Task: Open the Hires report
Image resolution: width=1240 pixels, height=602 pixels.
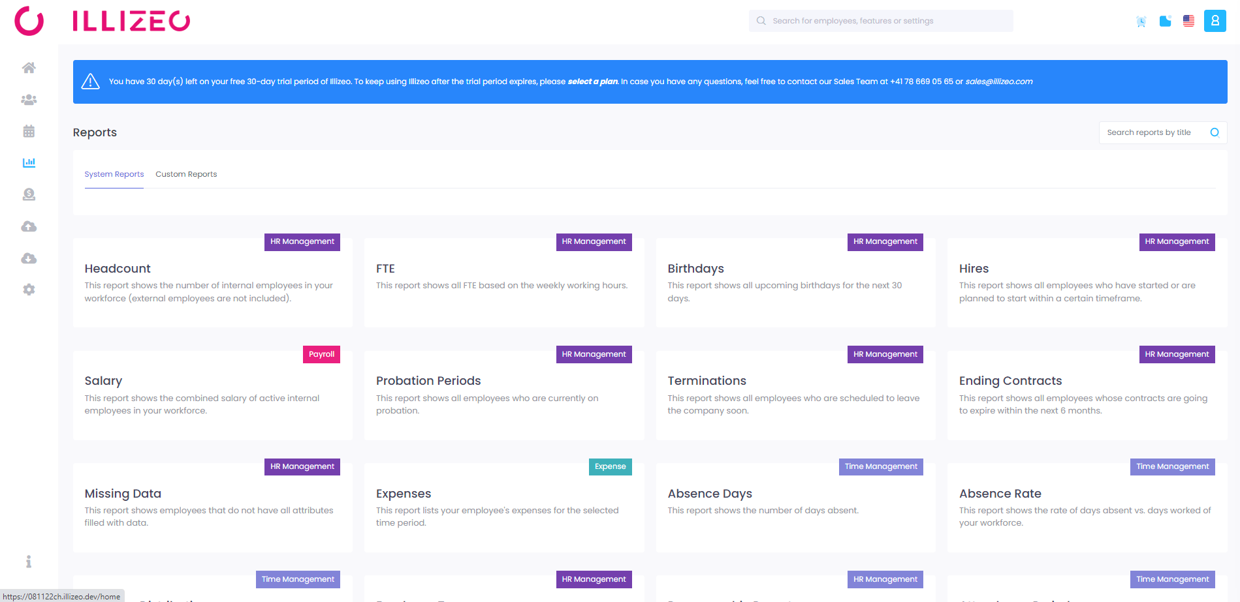Action: [1087, 282]
